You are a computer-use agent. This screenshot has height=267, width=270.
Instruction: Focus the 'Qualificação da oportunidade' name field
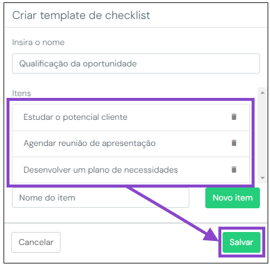[136, 63]
